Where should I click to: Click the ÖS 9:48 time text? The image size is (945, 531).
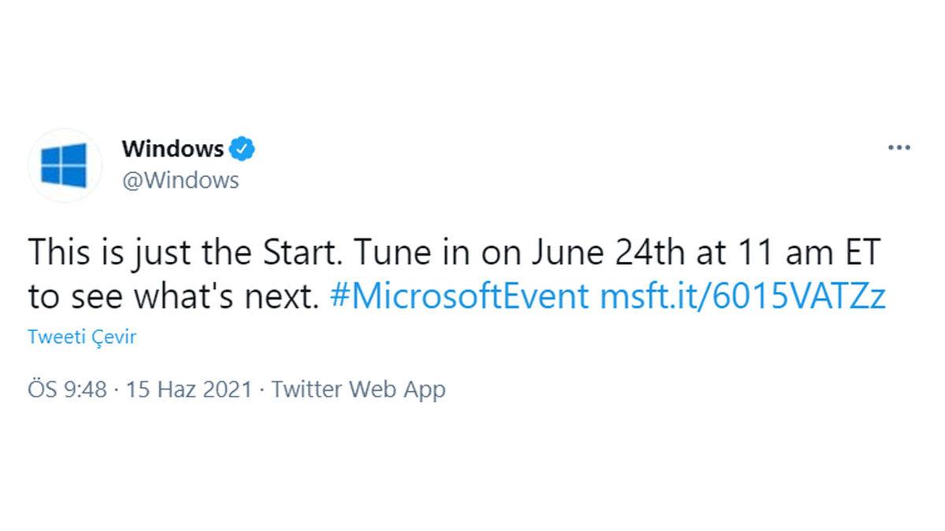[x=67, y=389]
